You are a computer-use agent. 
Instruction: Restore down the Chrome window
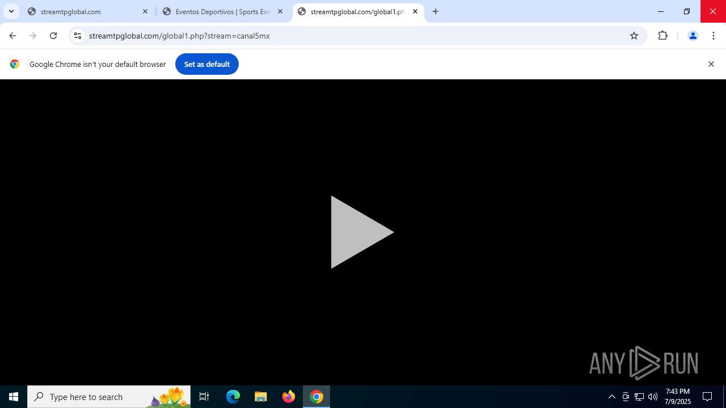pyautogui.click(x=687, y=11)
